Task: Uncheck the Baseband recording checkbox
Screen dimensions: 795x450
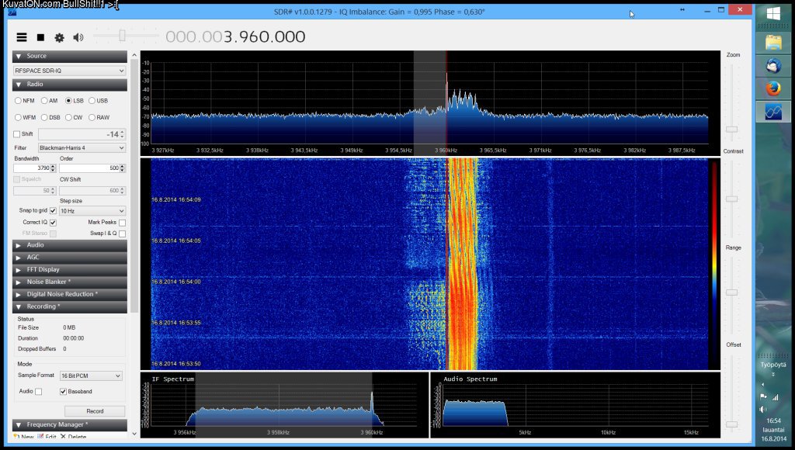Action: point(63,392)
